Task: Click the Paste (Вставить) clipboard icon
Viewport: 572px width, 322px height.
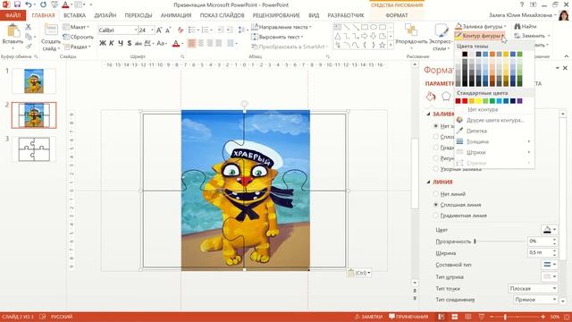Action: (x=13, y=30)
